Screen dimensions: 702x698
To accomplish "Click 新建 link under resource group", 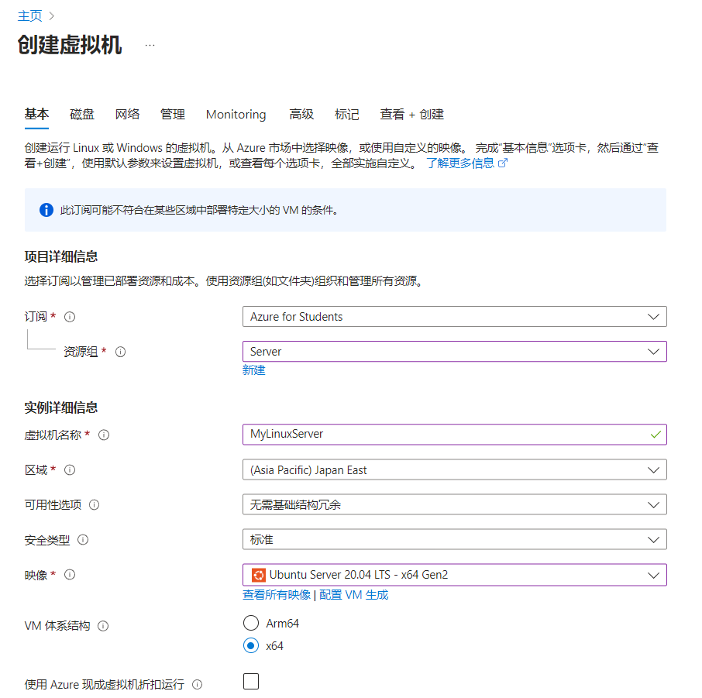I will pos(254,370).
